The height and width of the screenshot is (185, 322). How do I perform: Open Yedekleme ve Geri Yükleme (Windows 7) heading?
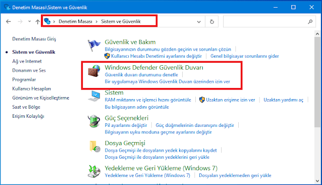[x=161, y=168]
